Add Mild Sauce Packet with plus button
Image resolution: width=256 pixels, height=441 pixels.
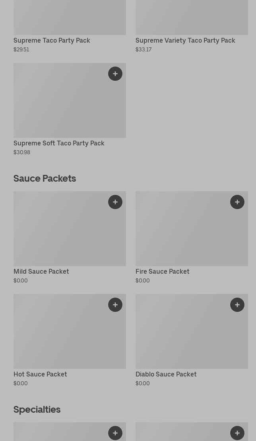click(x=115, y=202)
